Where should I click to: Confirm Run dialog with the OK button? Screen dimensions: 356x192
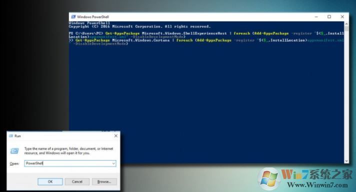click(50, 181)
